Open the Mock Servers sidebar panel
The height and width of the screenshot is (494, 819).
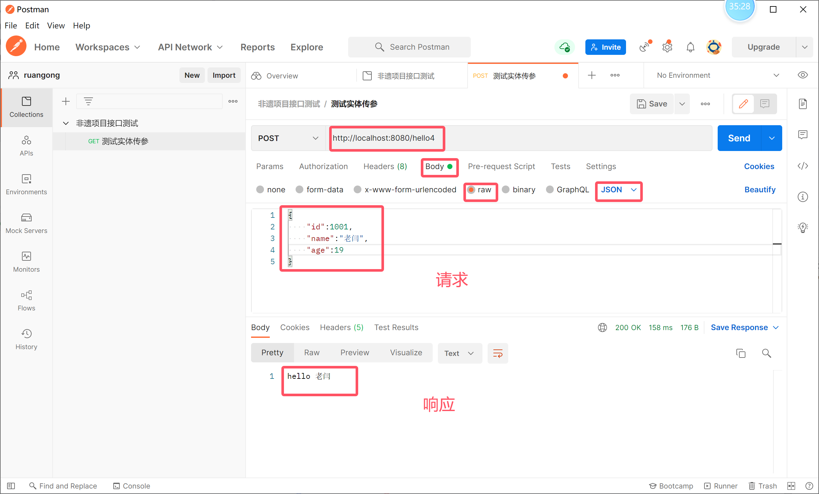pyautogui.click(x=26, y=223)
